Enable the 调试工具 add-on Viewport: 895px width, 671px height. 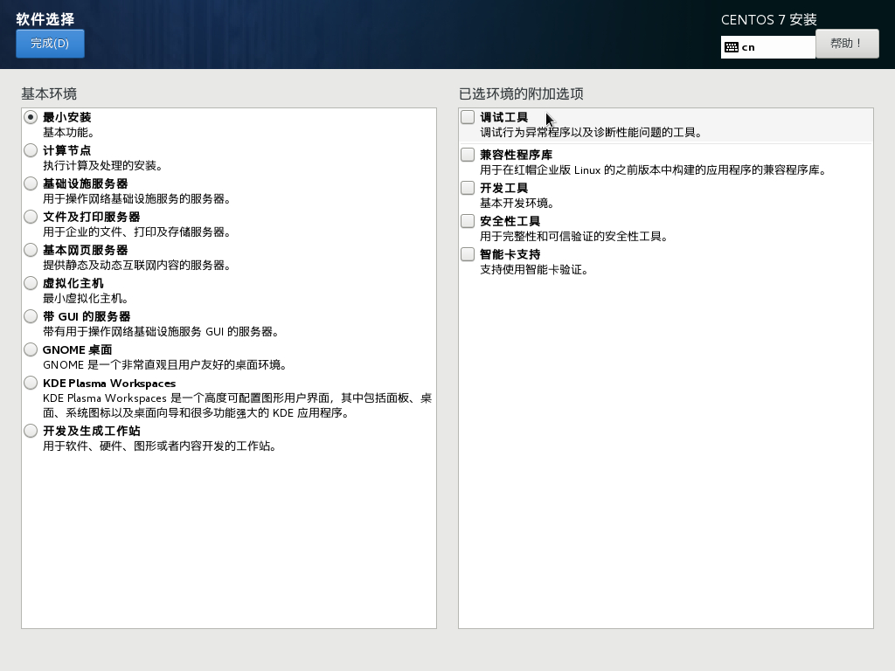(468, 116)
